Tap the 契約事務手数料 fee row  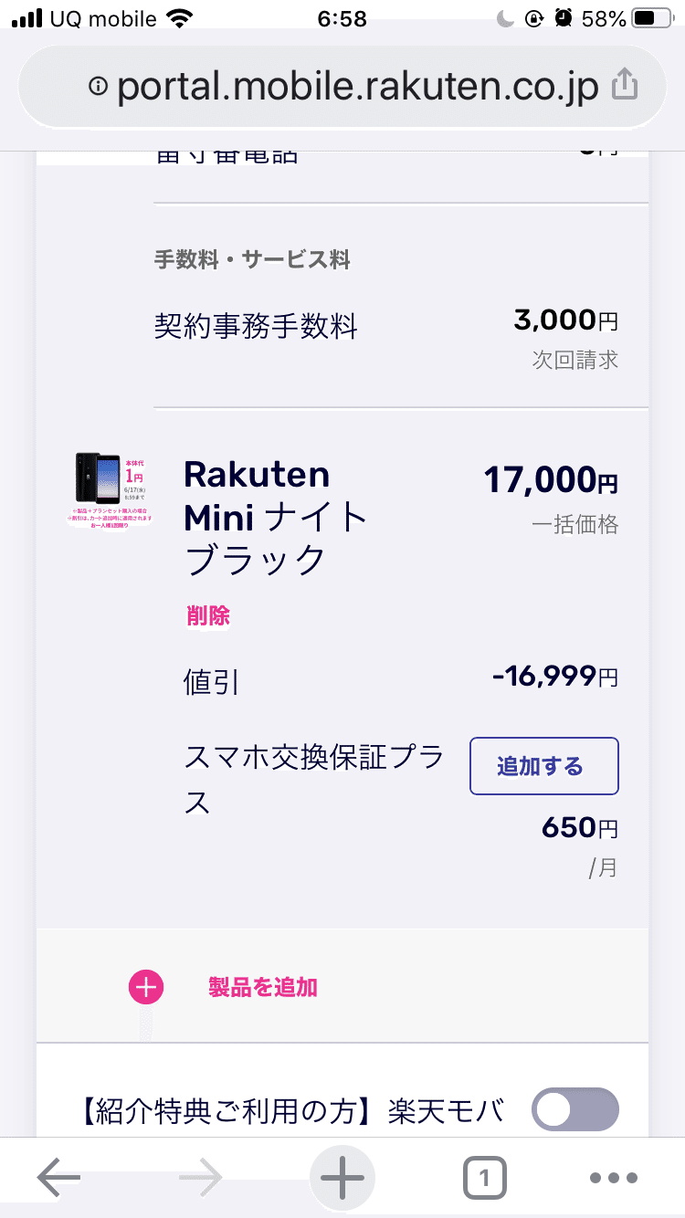tap(256, 326)
